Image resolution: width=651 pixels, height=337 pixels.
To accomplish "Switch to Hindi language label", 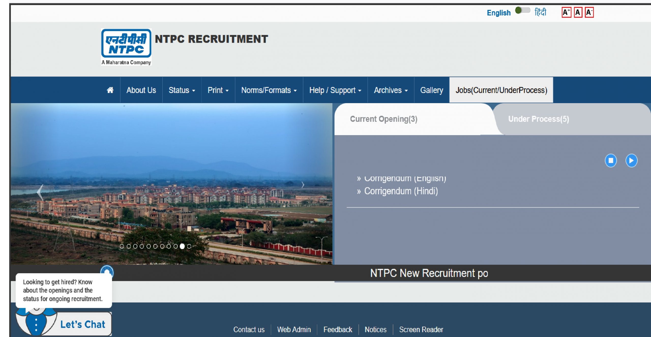I will click(540, 12).
